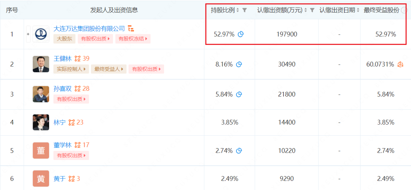This screenshot has height=190, width=411.
Task: Open 大连万达集团股份有限公司 company link
Action: [x=89, y=28]
